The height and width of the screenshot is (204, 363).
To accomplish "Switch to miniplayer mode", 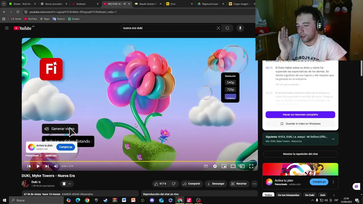I will tap(224, 166).
